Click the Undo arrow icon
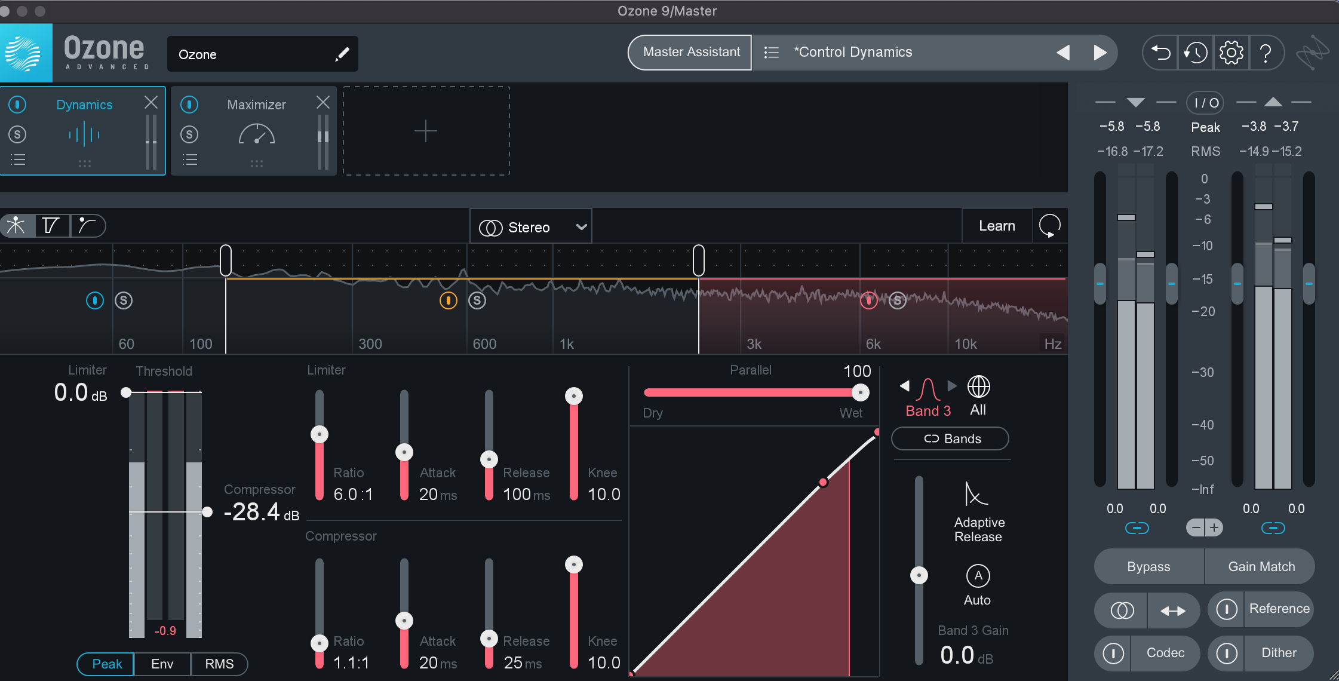1339x681 pixels. 1160,53
